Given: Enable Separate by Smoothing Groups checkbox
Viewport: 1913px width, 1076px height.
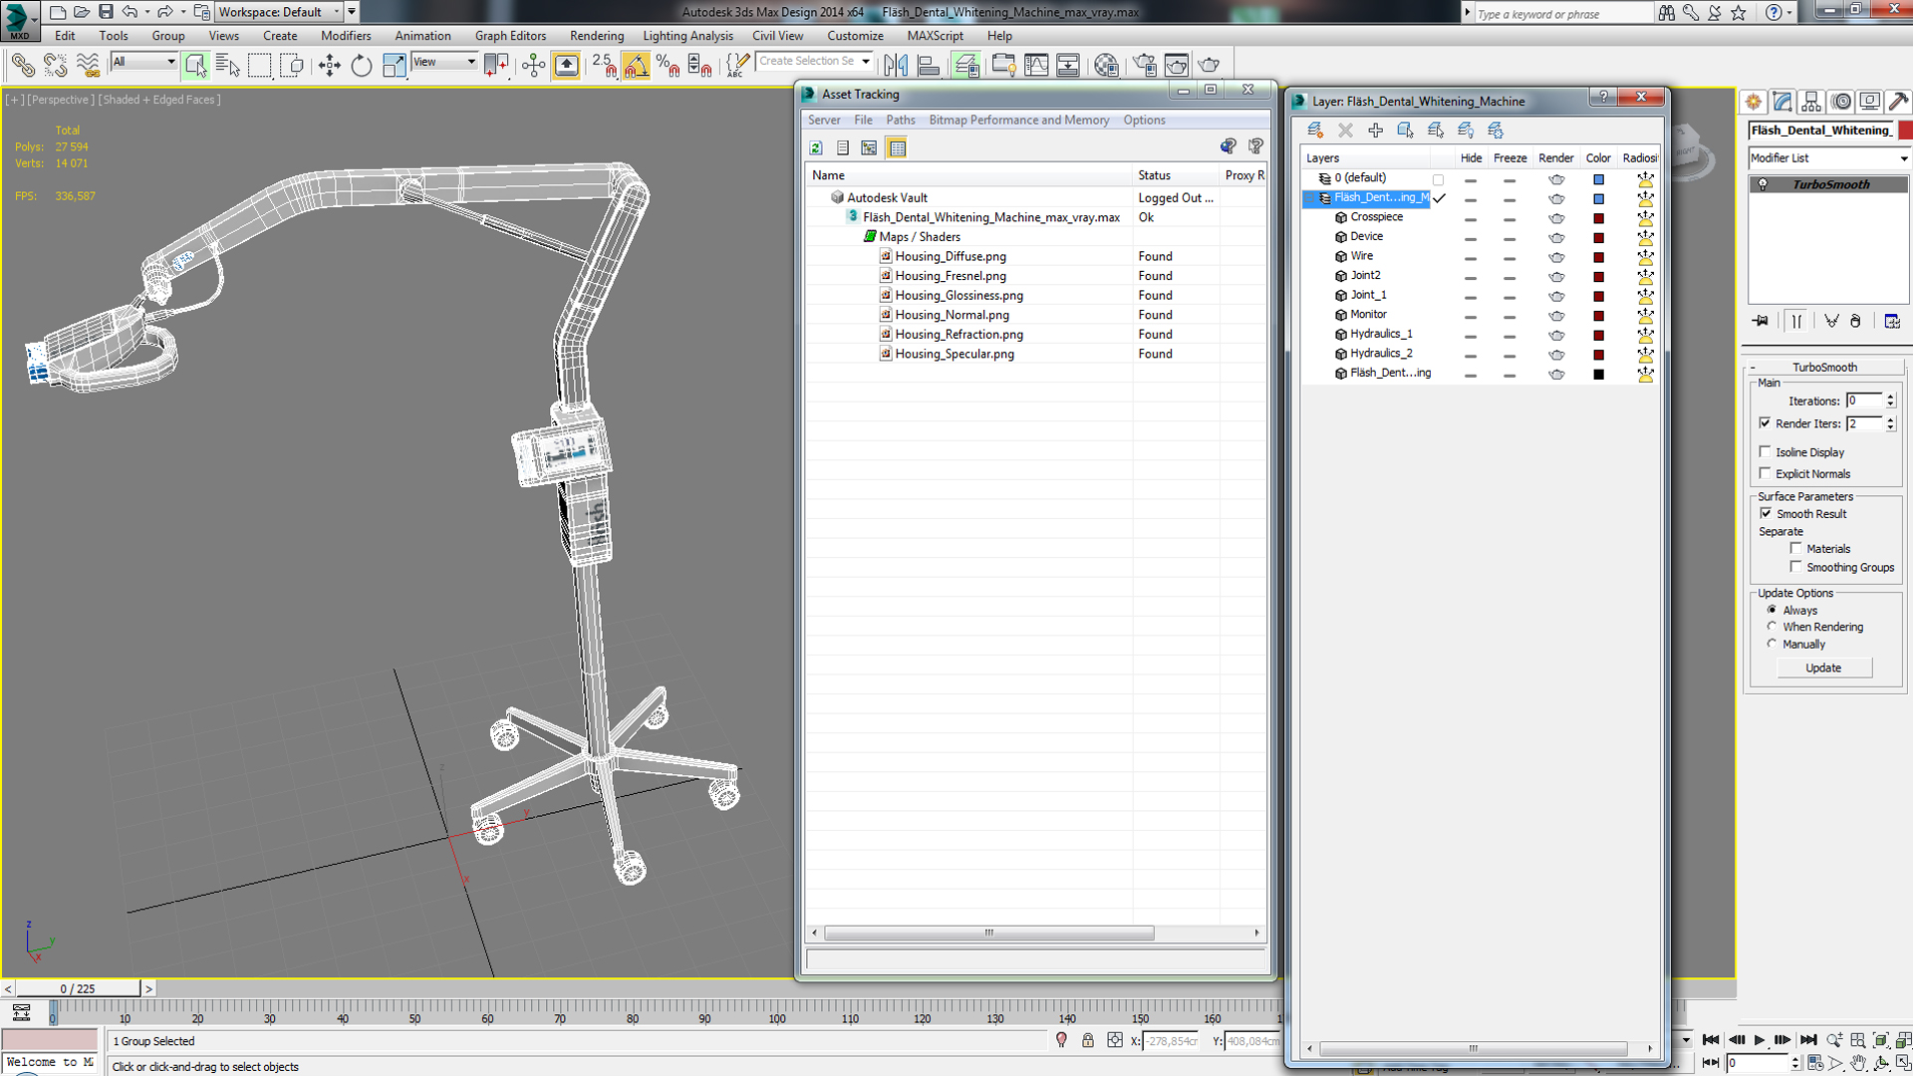Looking at the screenshot, I should (1795, 566).
